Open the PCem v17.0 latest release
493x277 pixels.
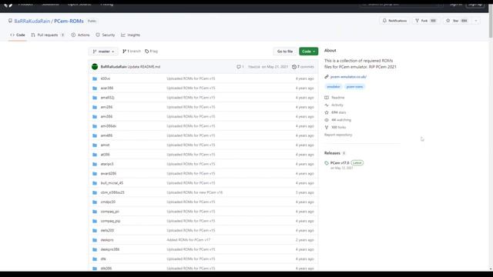point(340,162)
